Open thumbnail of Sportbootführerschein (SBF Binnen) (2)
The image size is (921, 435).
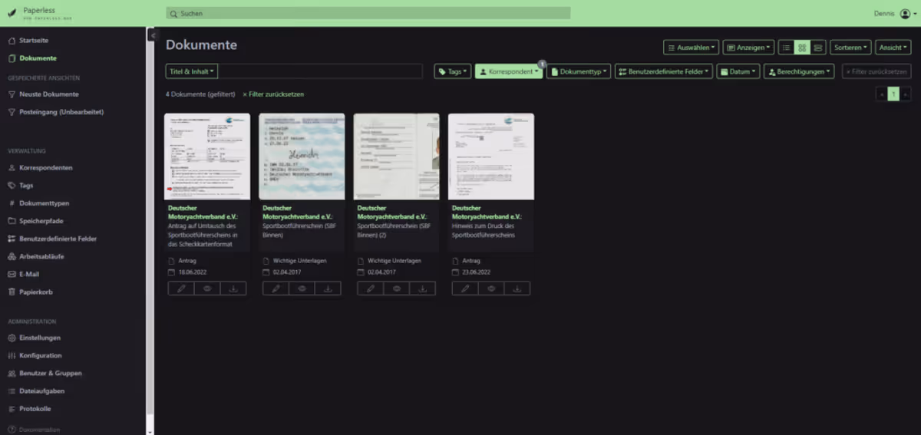point(396,157)
